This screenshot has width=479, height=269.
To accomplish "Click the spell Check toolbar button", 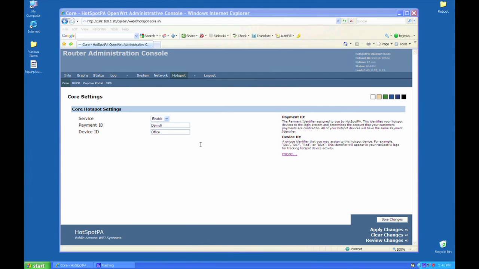I will click(x=240, y=36).
